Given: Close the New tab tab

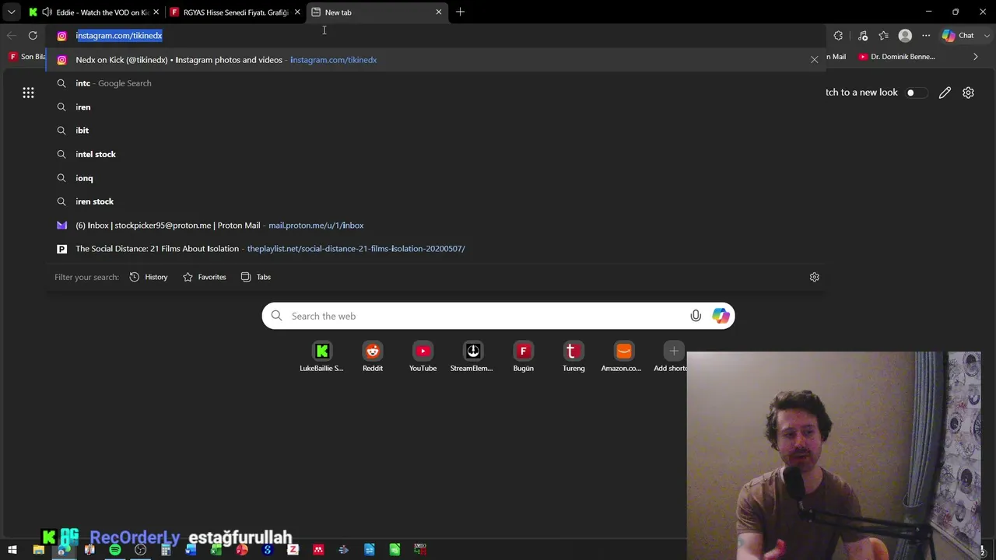Looking at the screenshot, I should click(x=439, y=12).
